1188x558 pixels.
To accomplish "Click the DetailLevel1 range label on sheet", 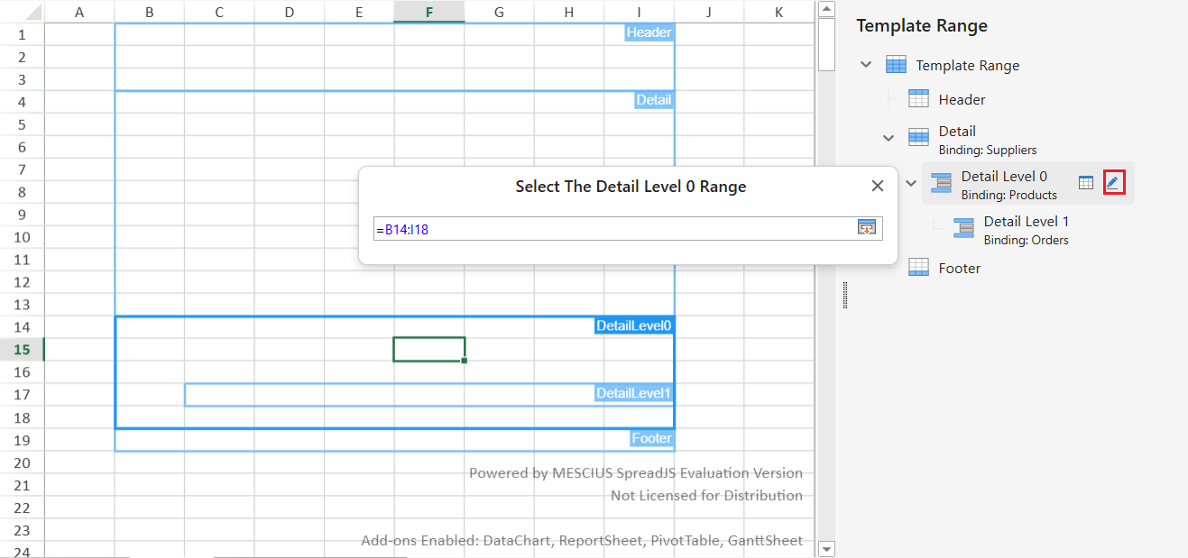I will (x=633, y=394).
